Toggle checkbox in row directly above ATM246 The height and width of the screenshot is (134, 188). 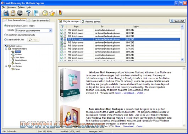coord(62,45)
